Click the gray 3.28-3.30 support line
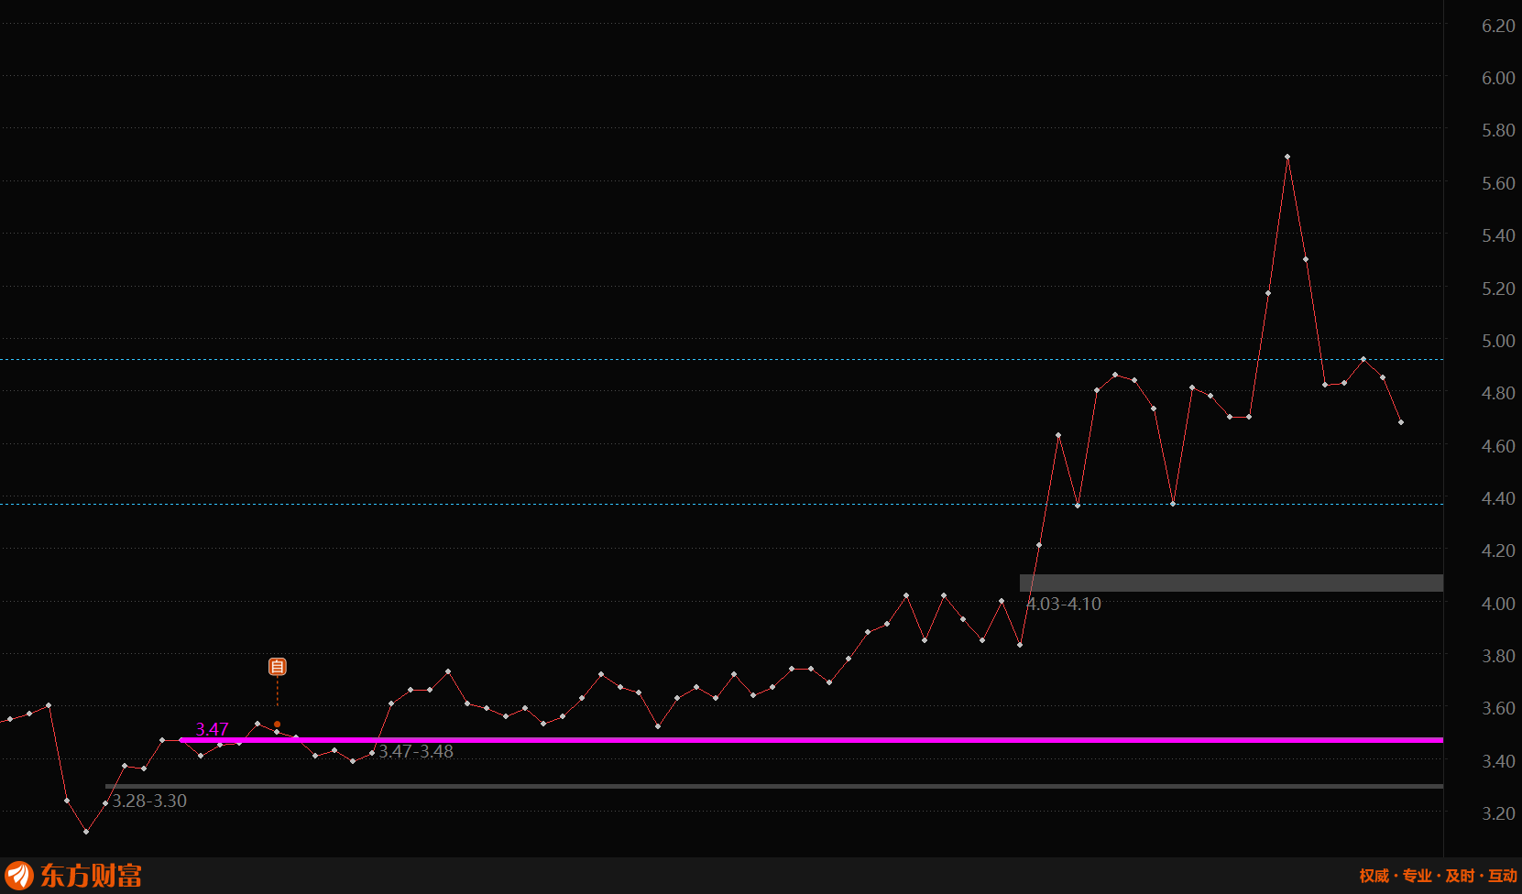The height and width of the screenshot is (894, 1522). (774, 786)
